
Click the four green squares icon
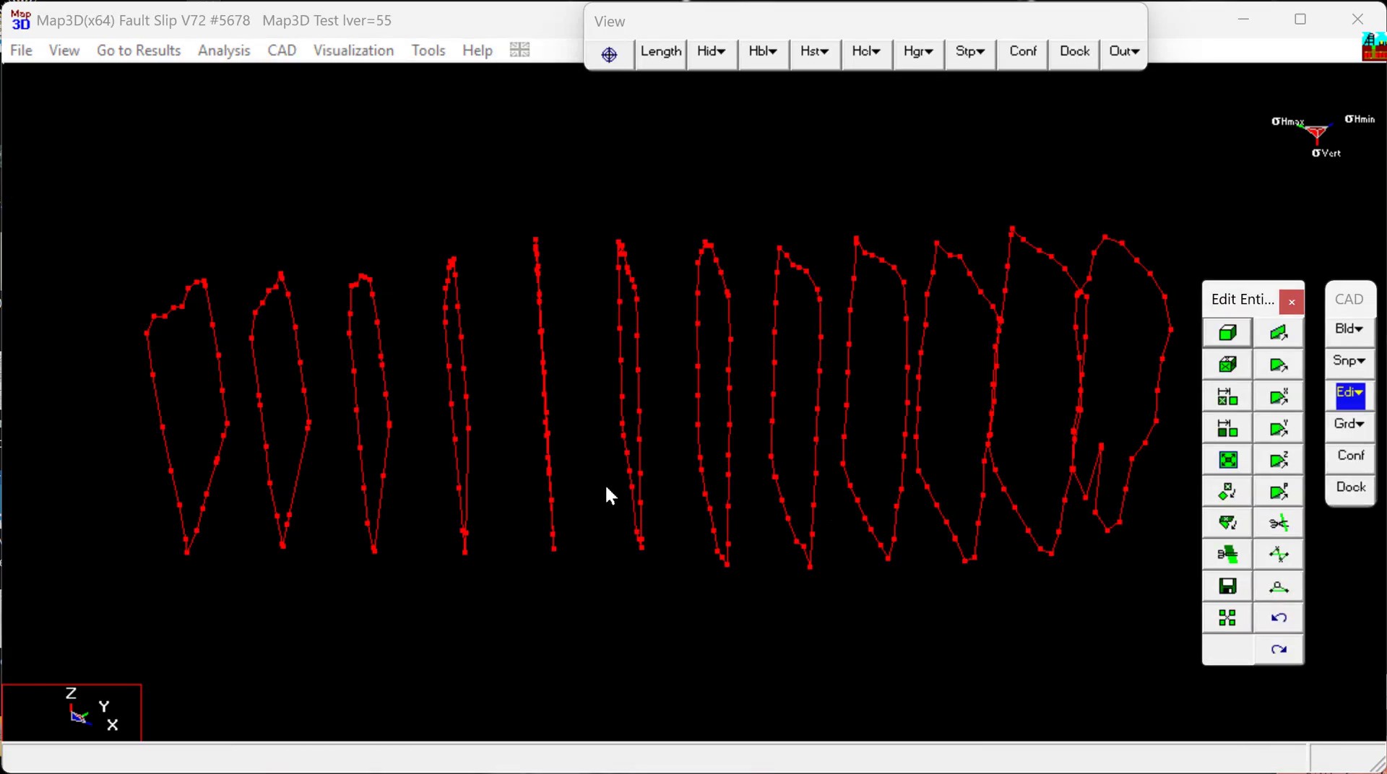coord(1227,618)
